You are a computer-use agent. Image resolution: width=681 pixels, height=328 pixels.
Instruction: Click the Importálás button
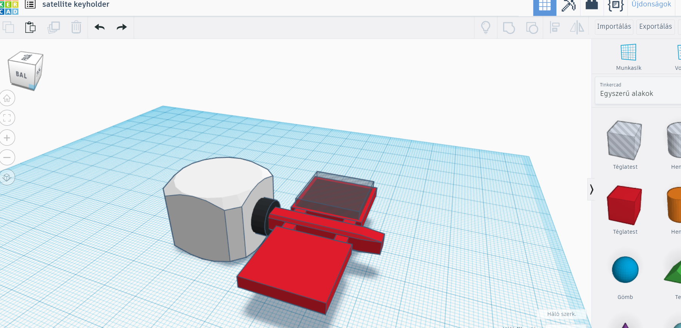point(614,27)
